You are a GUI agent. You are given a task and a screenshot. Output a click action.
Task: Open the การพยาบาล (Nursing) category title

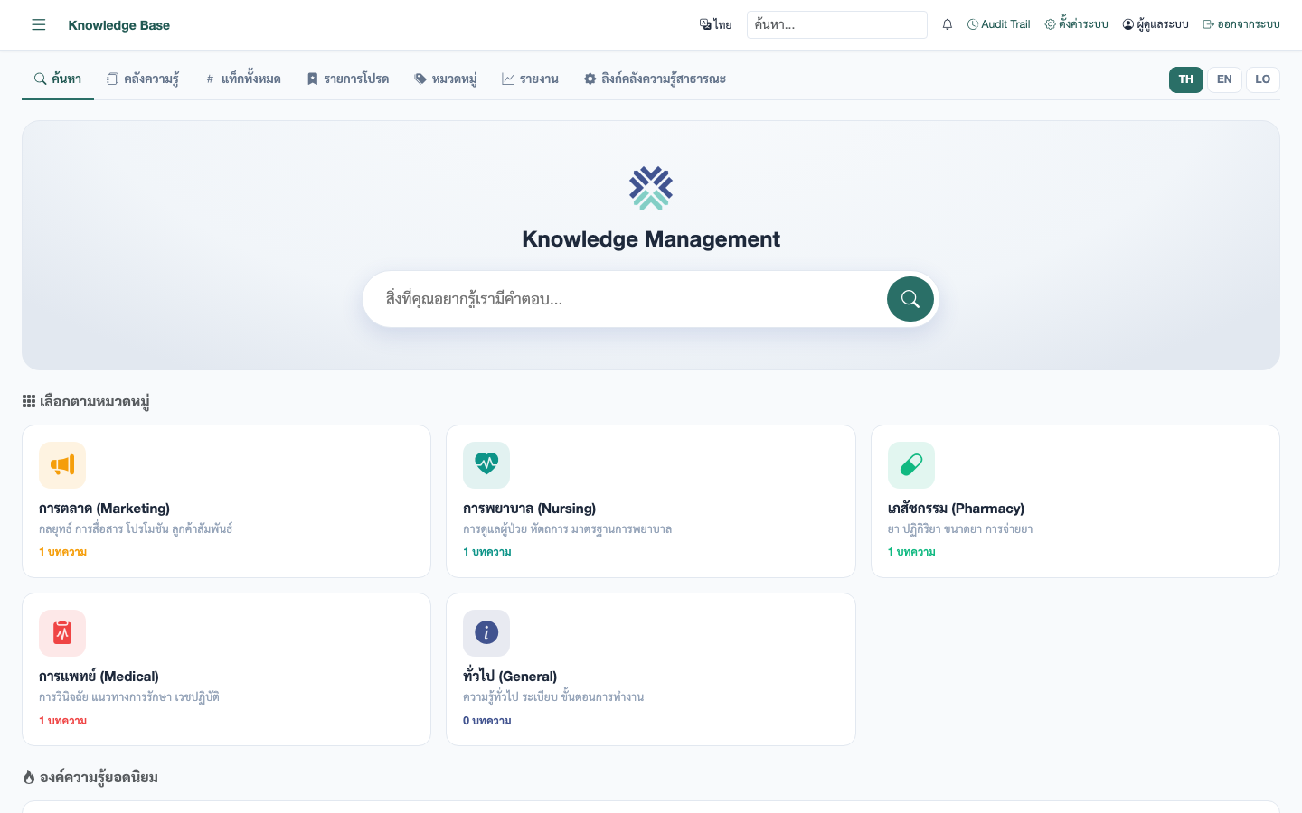530,509
